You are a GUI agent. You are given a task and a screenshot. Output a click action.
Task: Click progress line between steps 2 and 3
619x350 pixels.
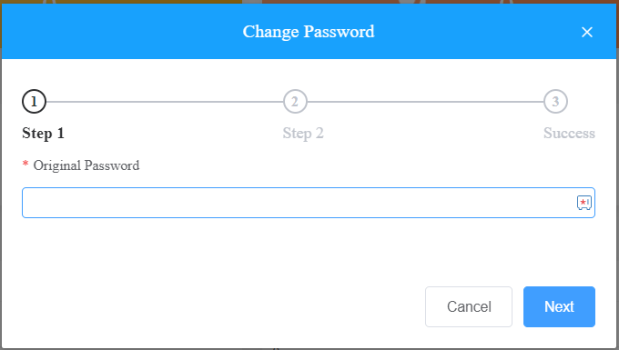click(x=425, y=102)
